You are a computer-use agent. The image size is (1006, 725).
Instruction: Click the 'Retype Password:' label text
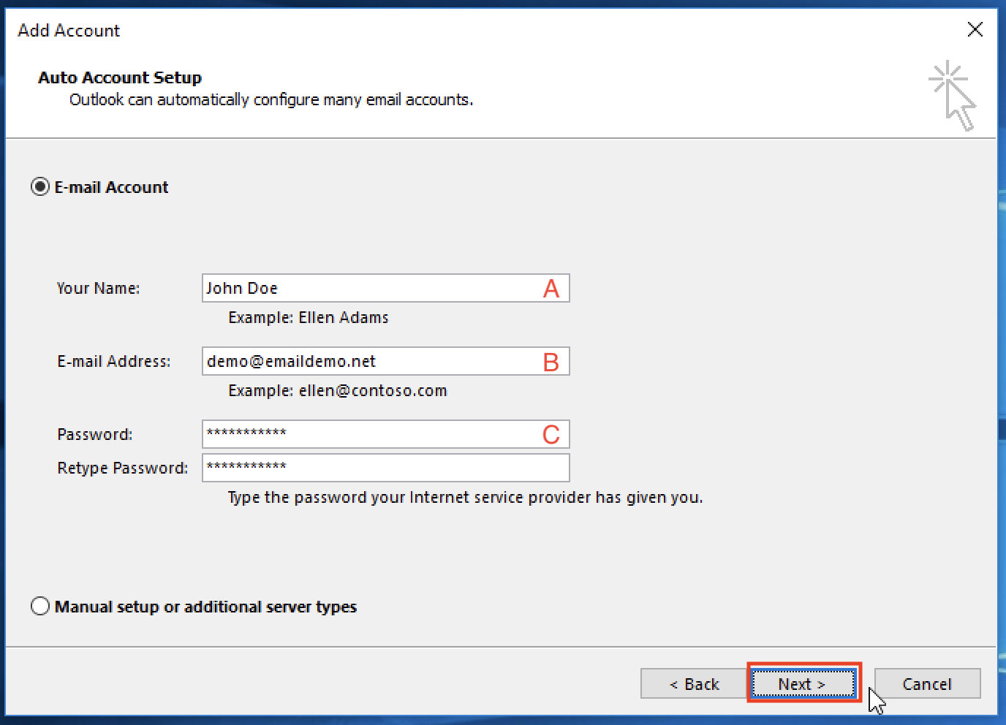pos(122,468)
